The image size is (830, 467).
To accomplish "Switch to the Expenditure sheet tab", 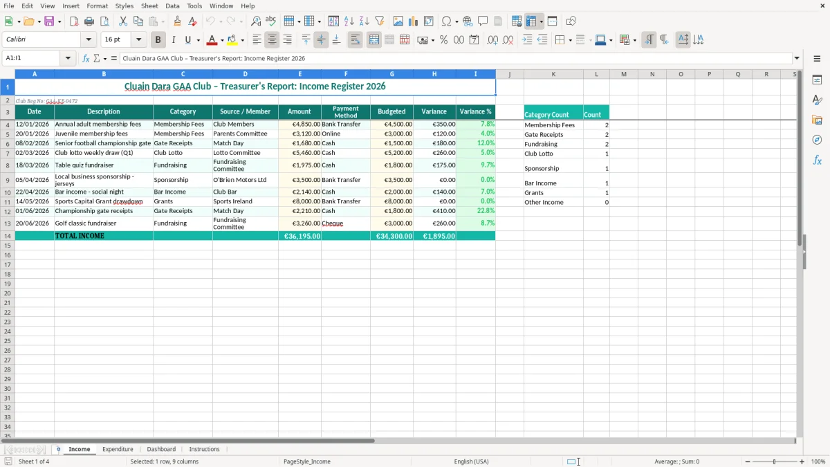I will 118,449.
